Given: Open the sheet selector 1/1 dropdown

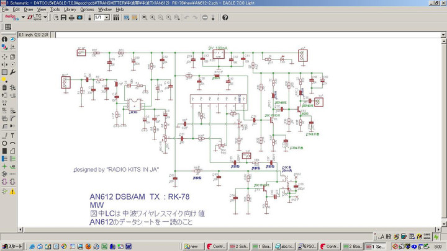Looking at the screenshot, I should click(x=107, y=17).
